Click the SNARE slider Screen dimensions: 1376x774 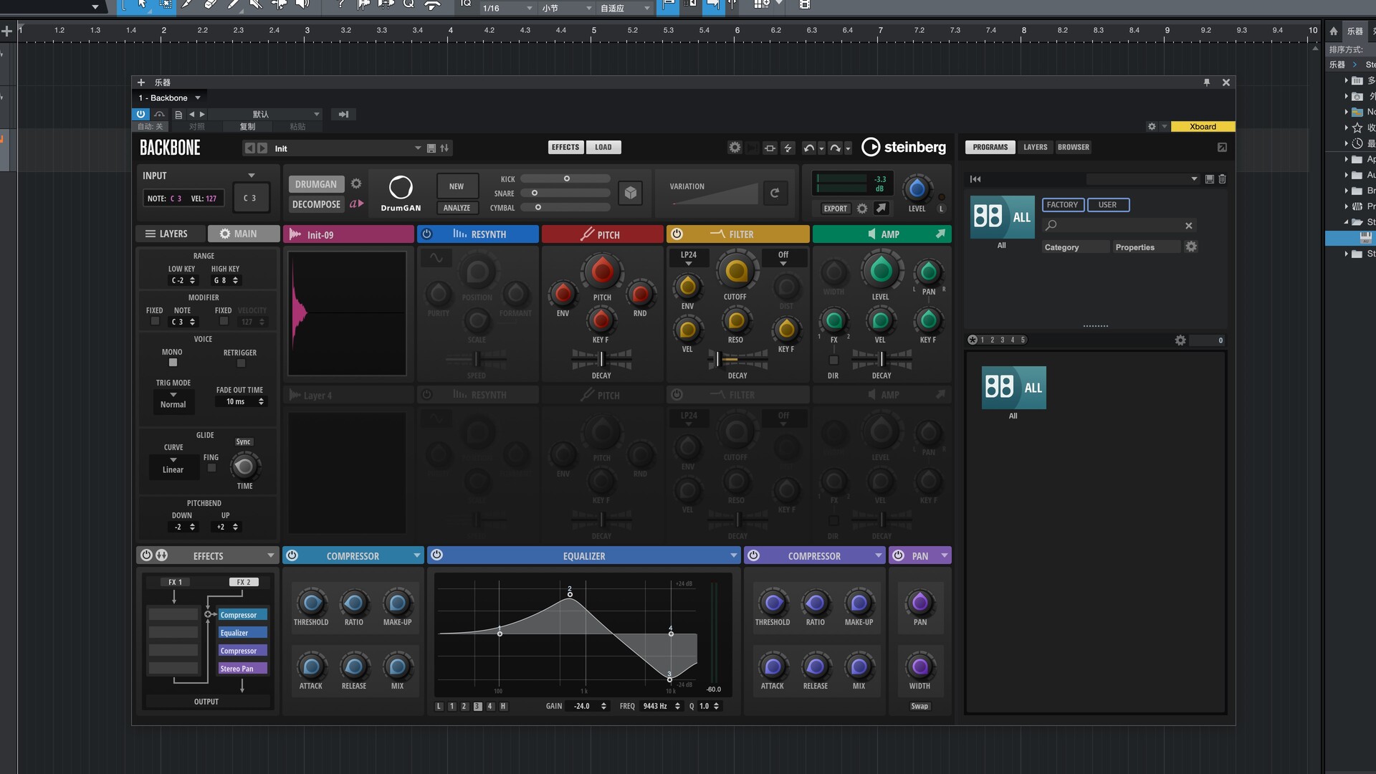(x=565, y=193)
